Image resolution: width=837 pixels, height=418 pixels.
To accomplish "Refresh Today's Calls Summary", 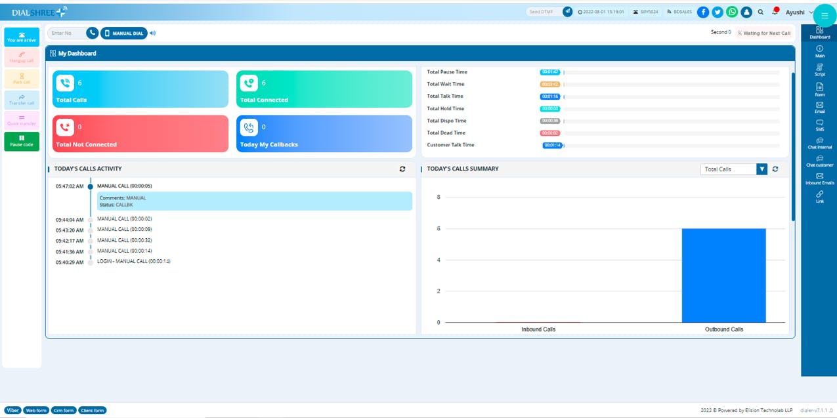I will tap(775, 169).
